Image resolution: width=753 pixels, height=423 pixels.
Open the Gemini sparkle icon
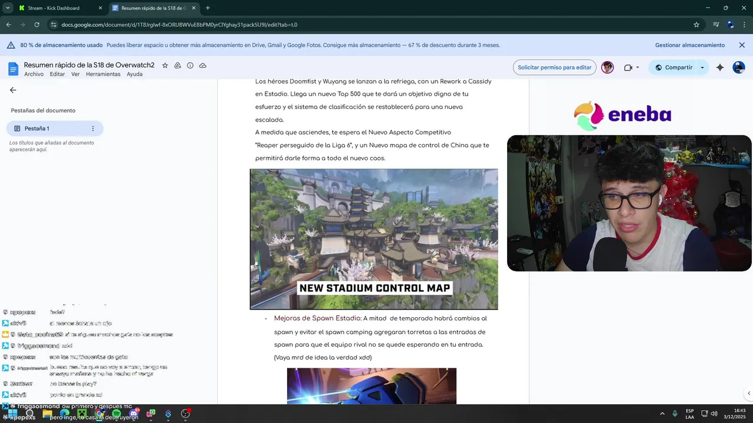[x=720, y=68]
